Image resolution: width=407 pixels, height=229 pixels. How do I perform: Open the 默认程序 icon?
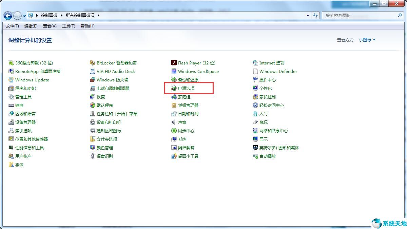click(93, 105)
